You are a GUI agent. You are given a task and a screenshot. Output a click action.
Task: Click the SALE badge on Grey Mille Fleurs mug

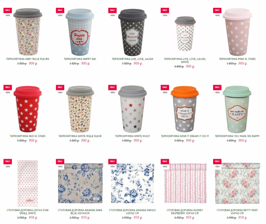(8, 10)
